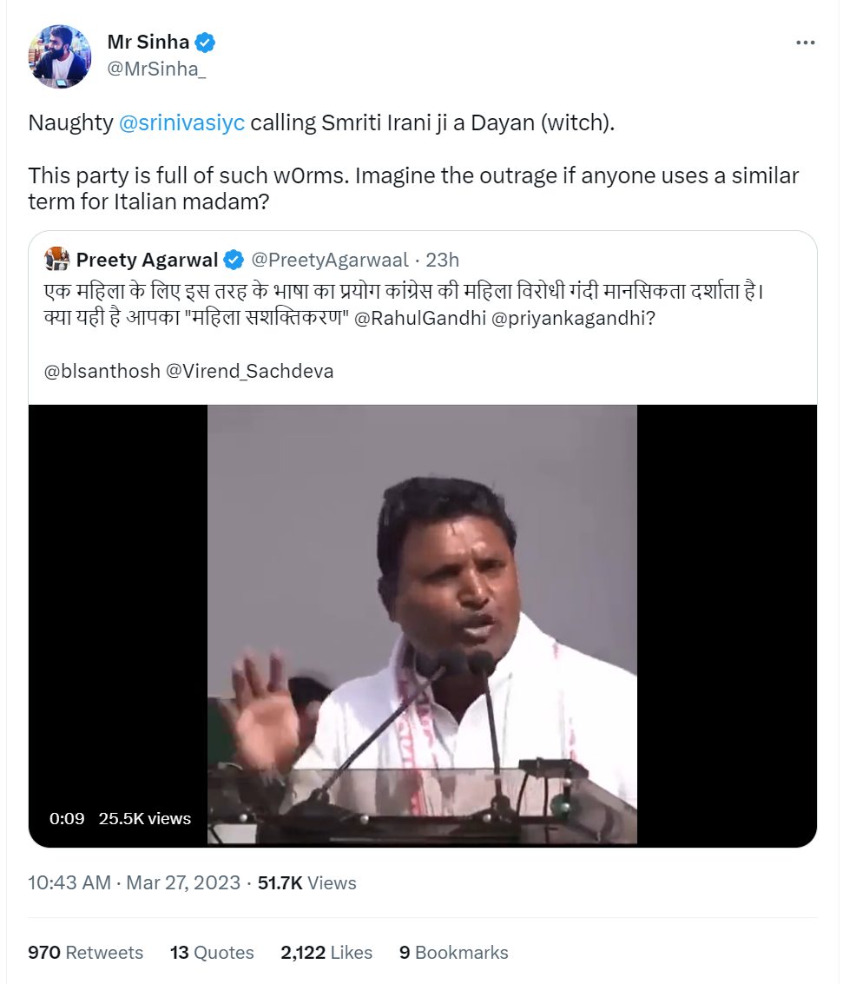Click the 23h quoted tweet timestamp
843x984 pixels.
[442, 260]
